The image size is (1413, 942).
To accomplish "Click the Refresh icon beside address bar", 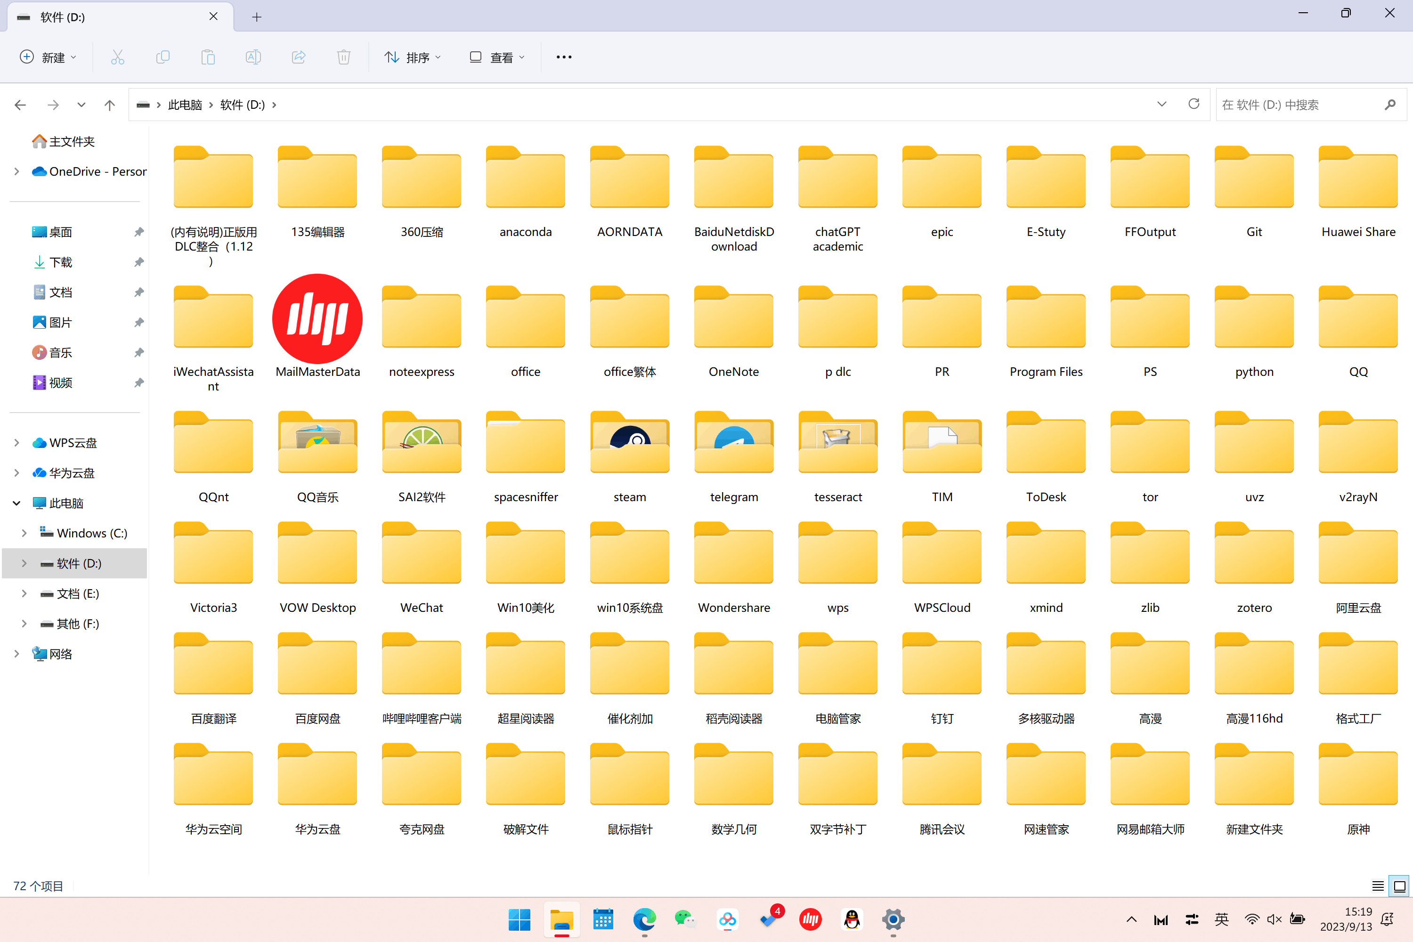I will pos(1194,104).
